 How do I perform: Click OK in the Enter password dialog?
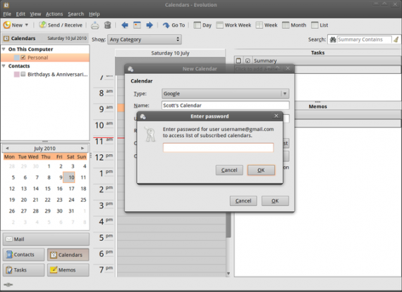click(x=261, y=170)
